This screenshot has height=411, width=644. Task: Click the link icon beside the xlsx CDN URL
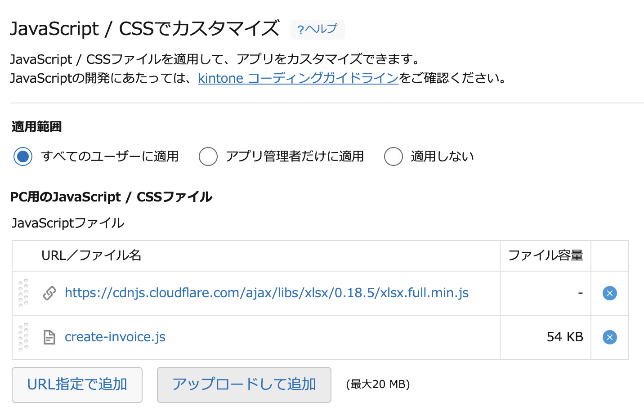[49, 293]
